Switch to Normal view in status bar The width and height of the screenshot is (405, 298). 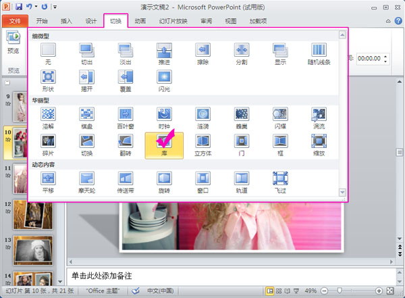click(270, 291)
